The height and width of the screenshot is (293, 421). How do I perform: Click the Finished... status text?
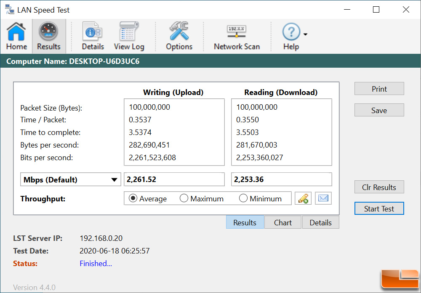(96, 263)
